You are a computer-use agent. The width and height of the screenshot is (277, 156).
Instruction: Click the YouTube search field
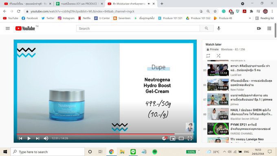[x=138, y=29]
